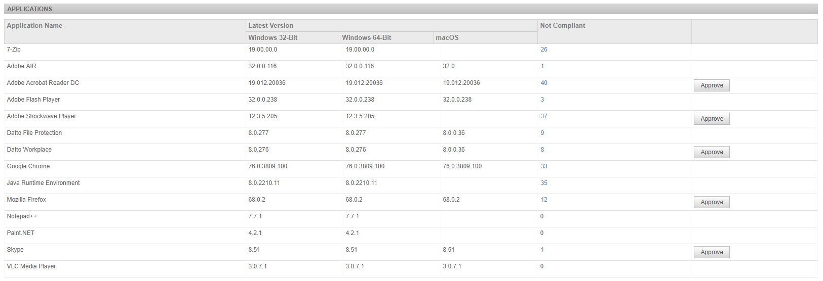
Task: View 33 non-compliant Google Chrome devices
Action: (544, 166)
